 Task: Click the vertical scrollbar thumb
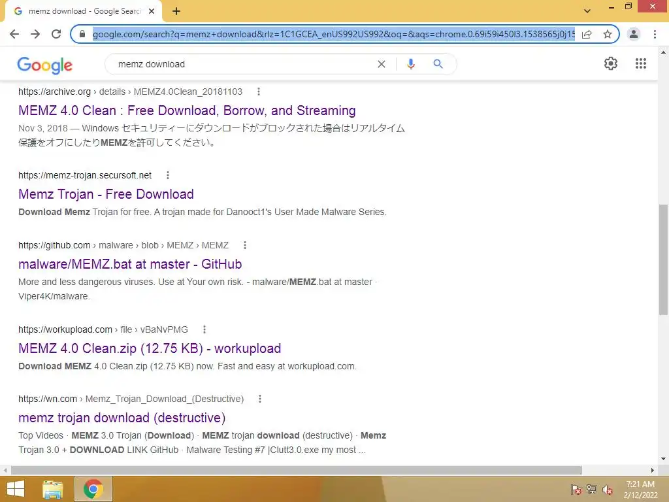663,259
